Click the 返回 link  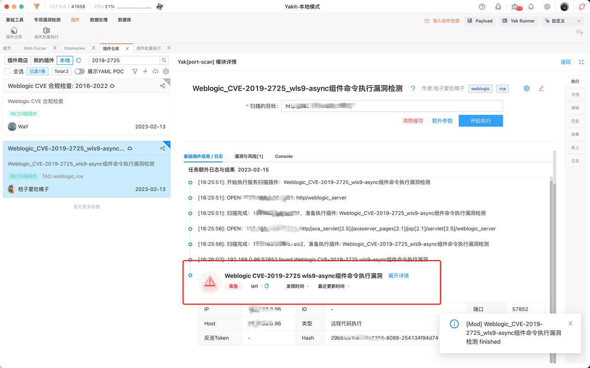566,62
